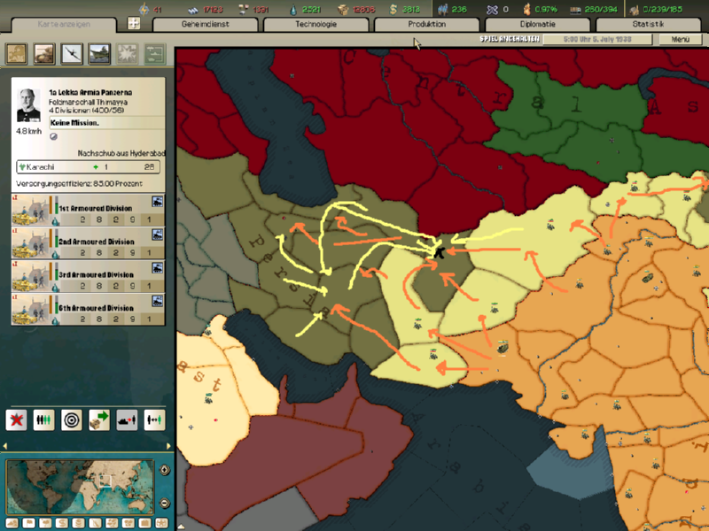
Task: Open the Produktion tab
Action: [x=427, y=25]
